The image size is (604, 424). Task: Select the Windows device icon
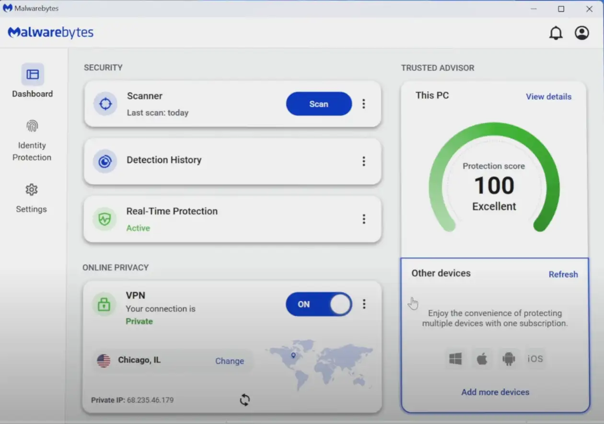(x=455, y=359)
